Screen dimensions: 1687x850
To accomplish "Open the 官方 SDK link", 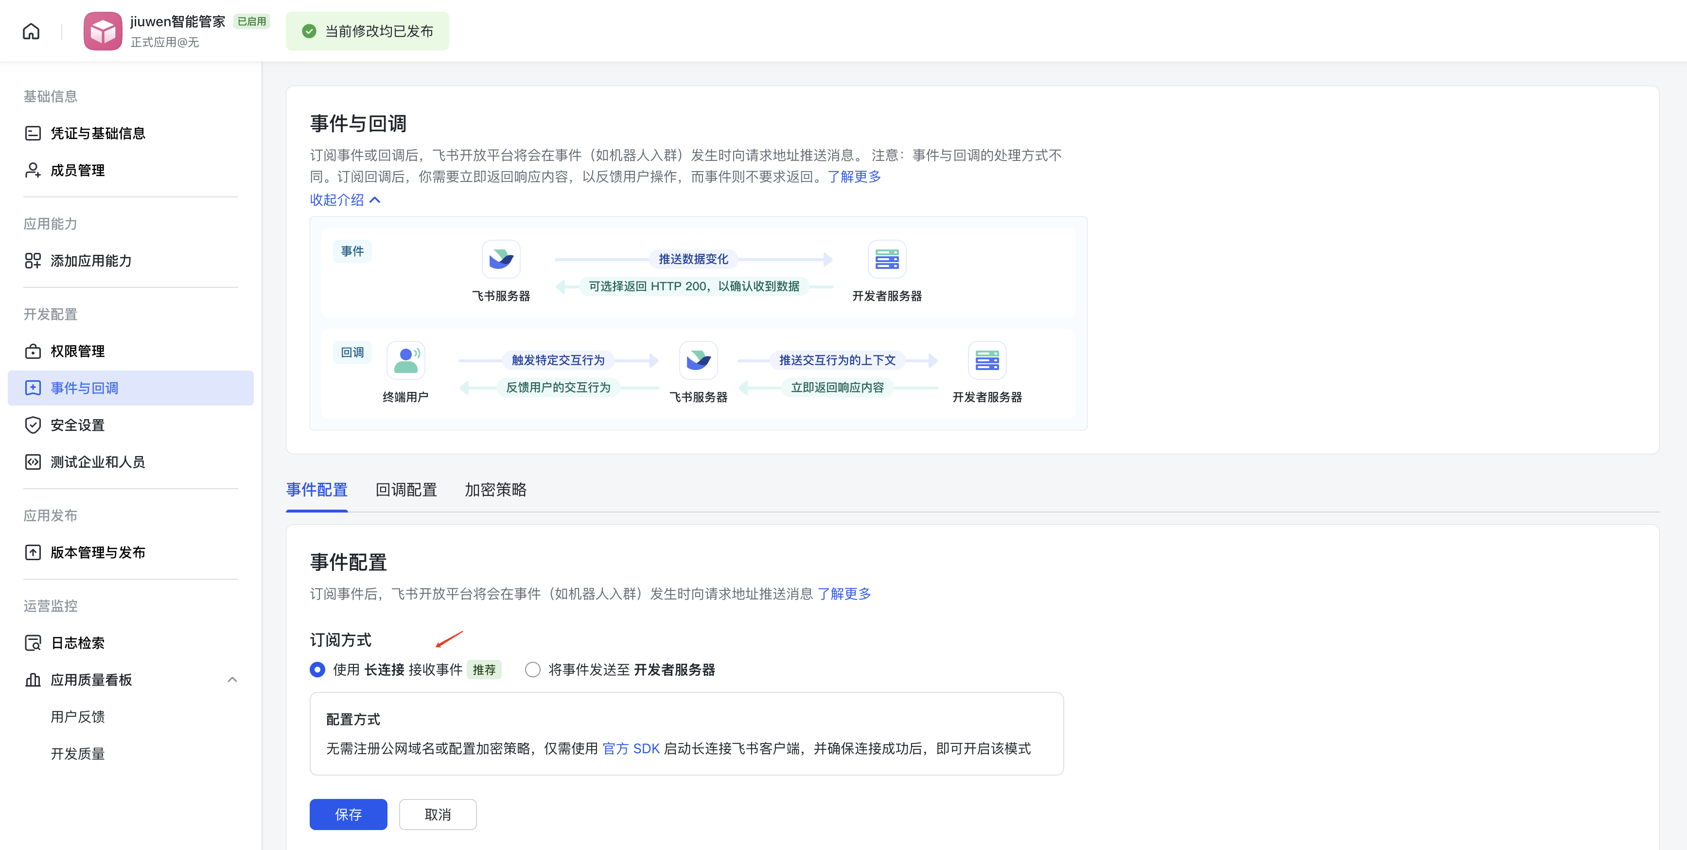I will tap(632, 748).
